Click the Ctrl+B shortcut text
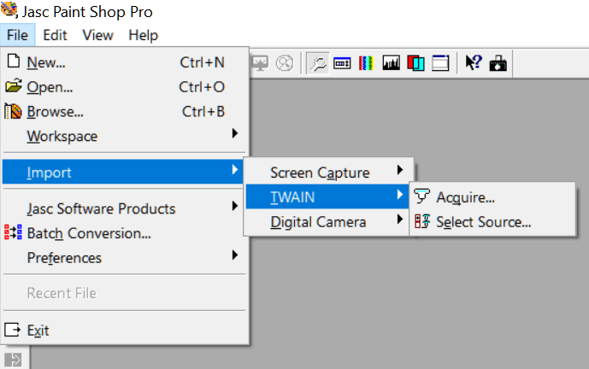The image size is (589, 369). click(x=203, y=112)
